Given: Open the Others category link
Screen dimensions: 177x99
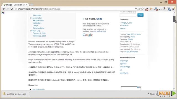Looking at the screenshot, I should [x=130, y=39].
